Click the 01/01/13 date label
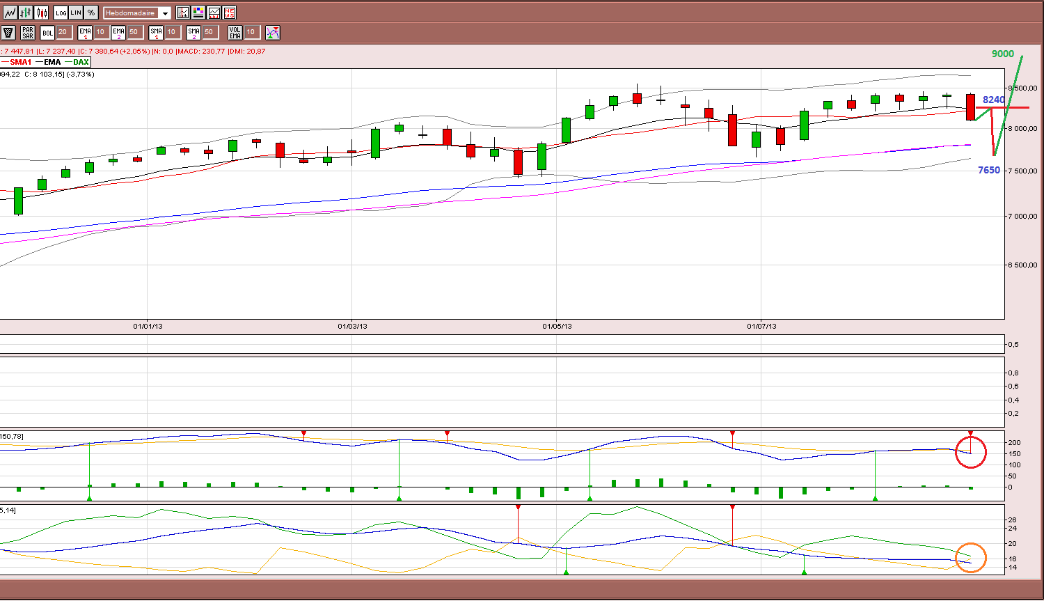The height and width of the screenshot is (601, 1044). pos(148,326)
